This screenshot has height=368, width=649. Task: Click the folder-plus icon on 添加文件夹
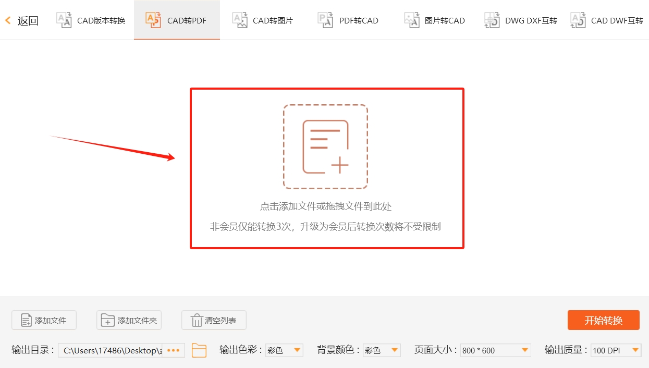coord(107,320)
